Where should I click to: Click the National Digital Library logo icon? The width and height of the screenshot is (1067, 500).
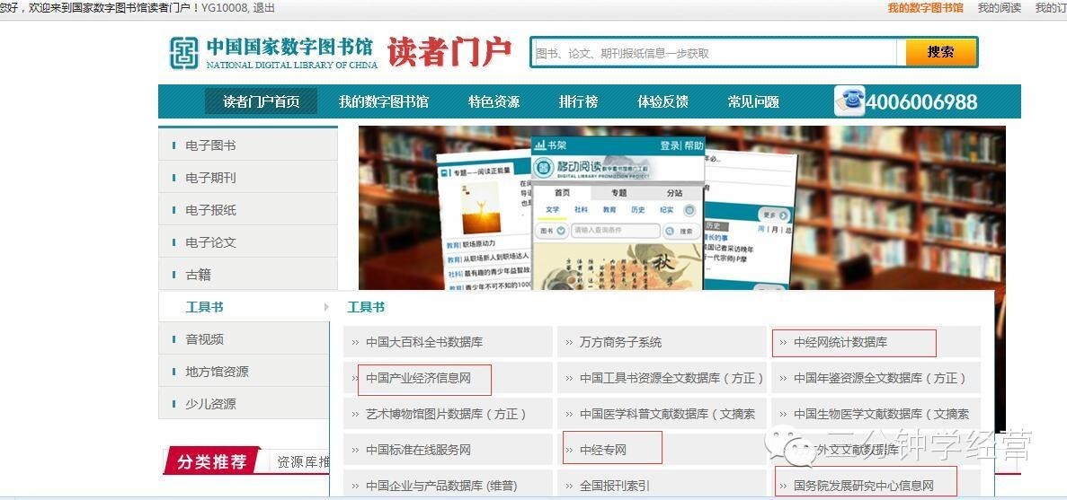(183, 53)
